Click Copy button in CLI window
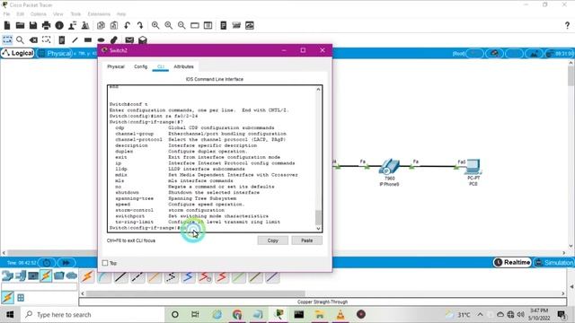Image resolution: width=575 pixels, height=323 pixels. coord(272,240)
